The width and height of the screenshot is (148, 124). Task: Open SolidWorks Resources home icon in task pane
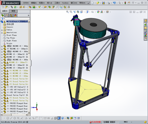(146, 20)
